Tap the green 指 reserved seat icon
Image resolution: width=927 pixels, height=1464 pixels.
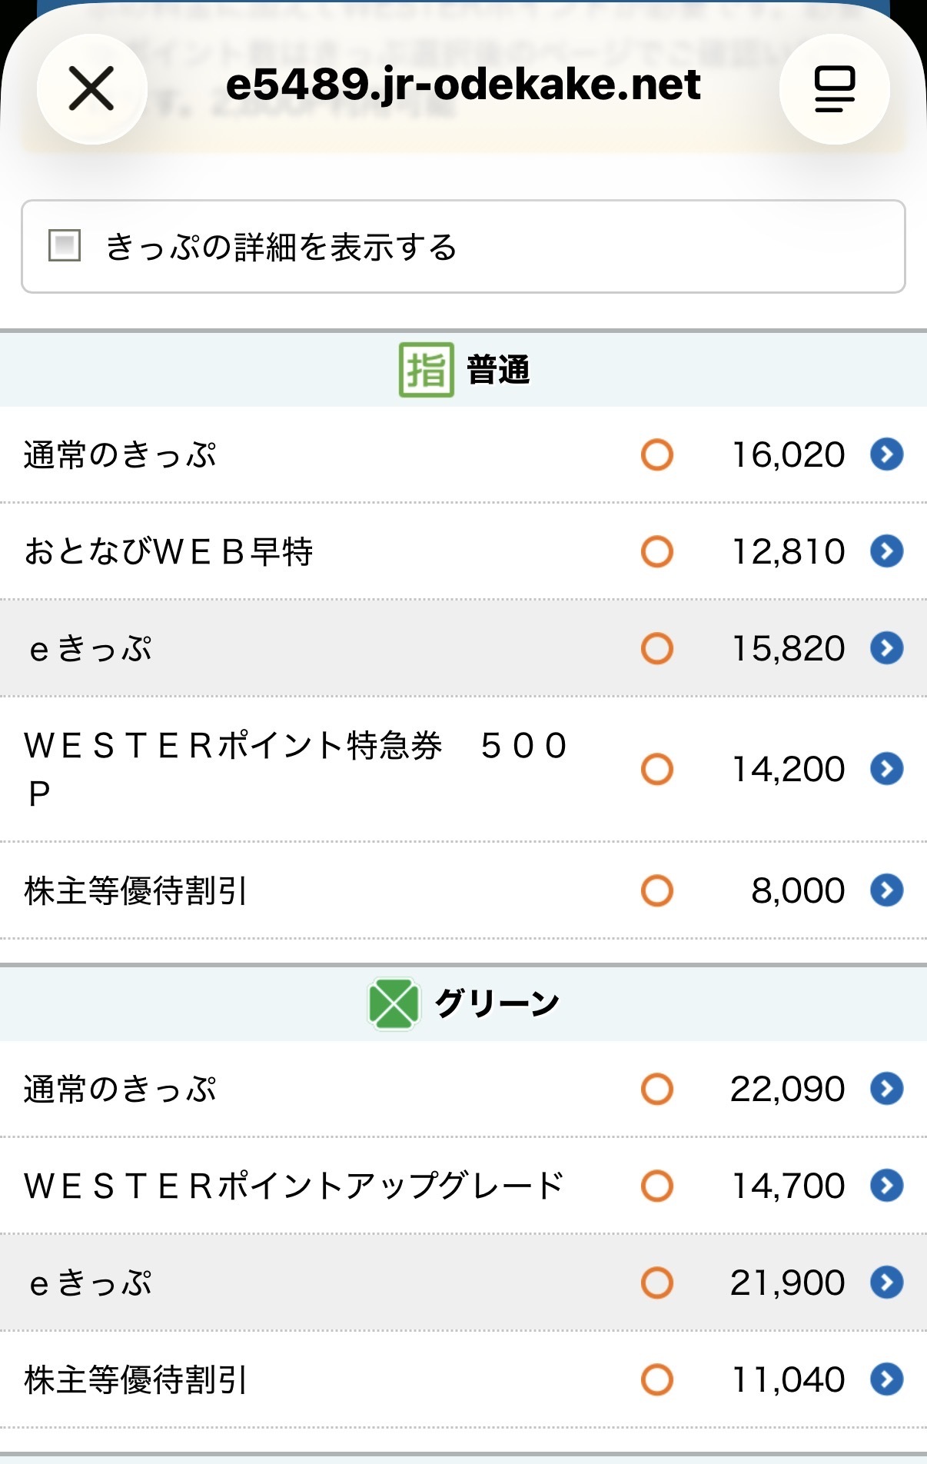(426, 370)
